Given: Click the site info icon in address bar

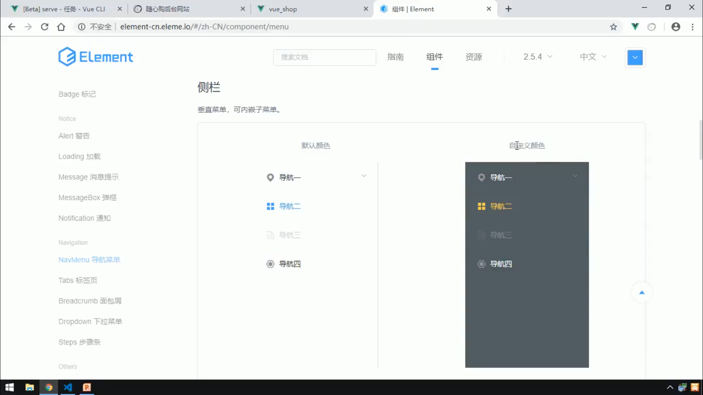Looking at the screenshot, I should point(82,27).
